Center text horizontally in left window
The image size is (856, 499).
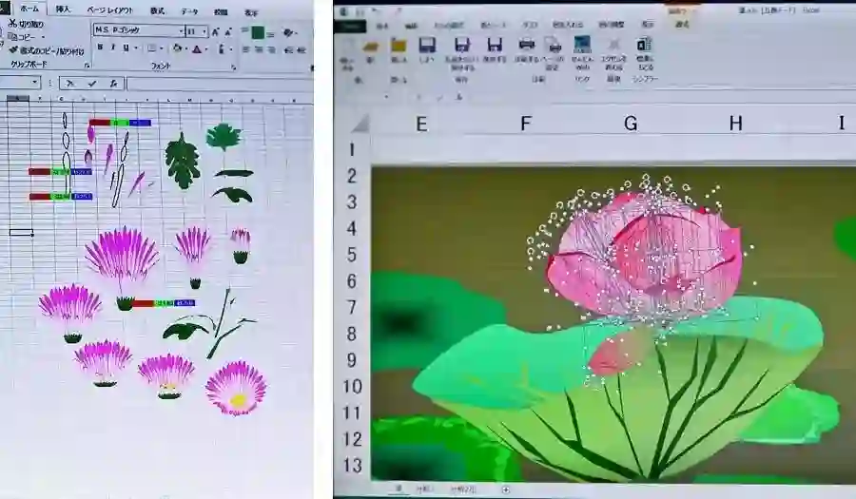(x=259, y=49)
